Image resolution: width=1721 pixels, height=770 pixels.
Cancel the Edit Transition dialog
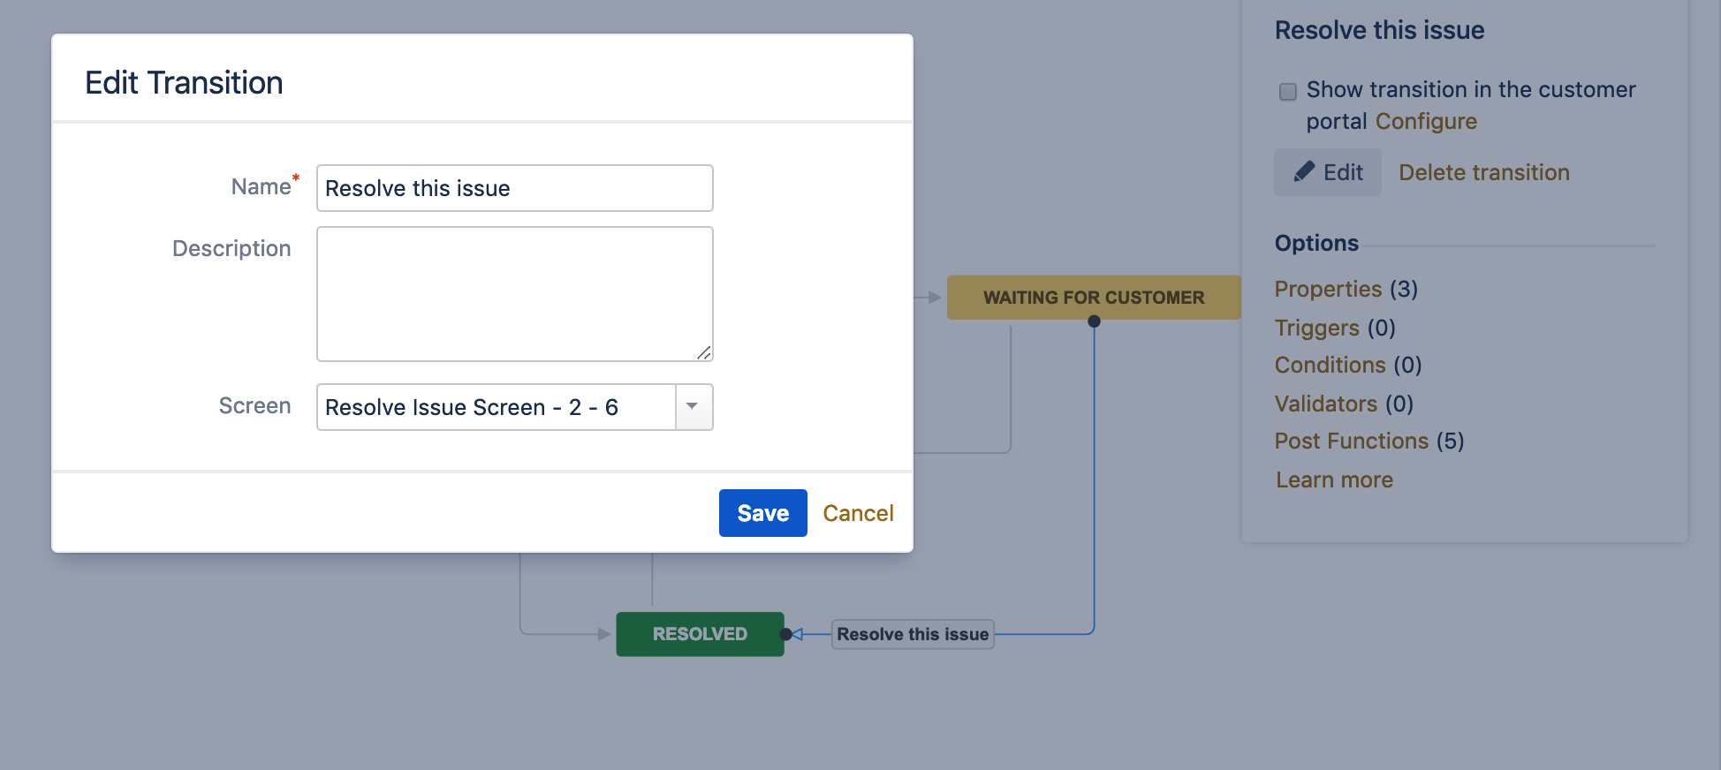click(858, 513)
